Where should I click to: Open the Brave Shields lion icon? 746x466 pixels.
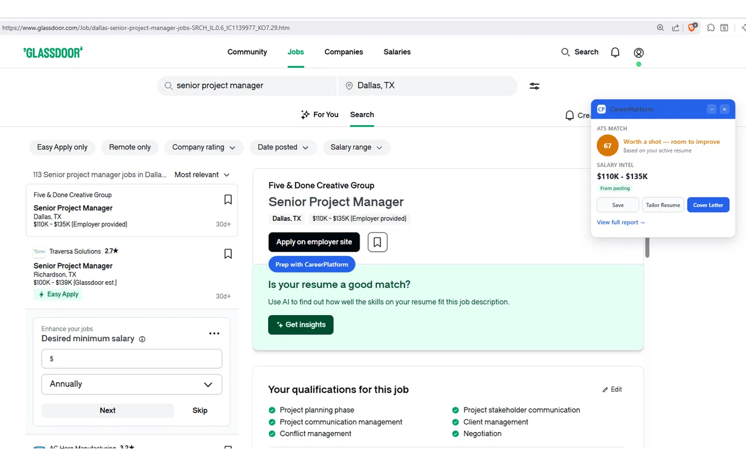[692, 27]
